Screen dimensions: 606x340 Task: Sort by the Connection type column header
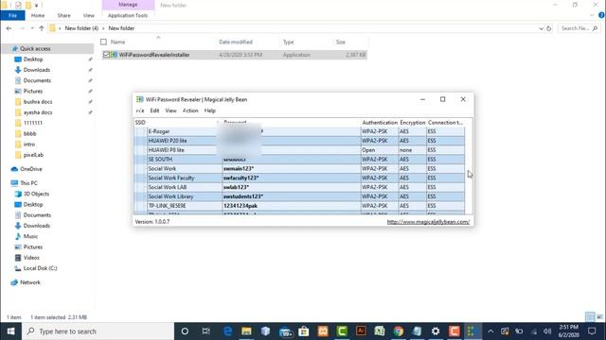coord(445,123)
